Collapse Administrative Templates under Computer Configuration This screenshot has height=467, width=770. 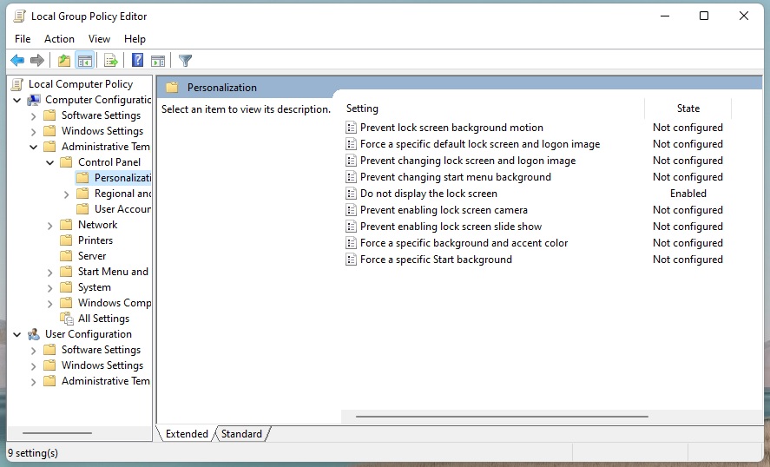tap(33, 147)
